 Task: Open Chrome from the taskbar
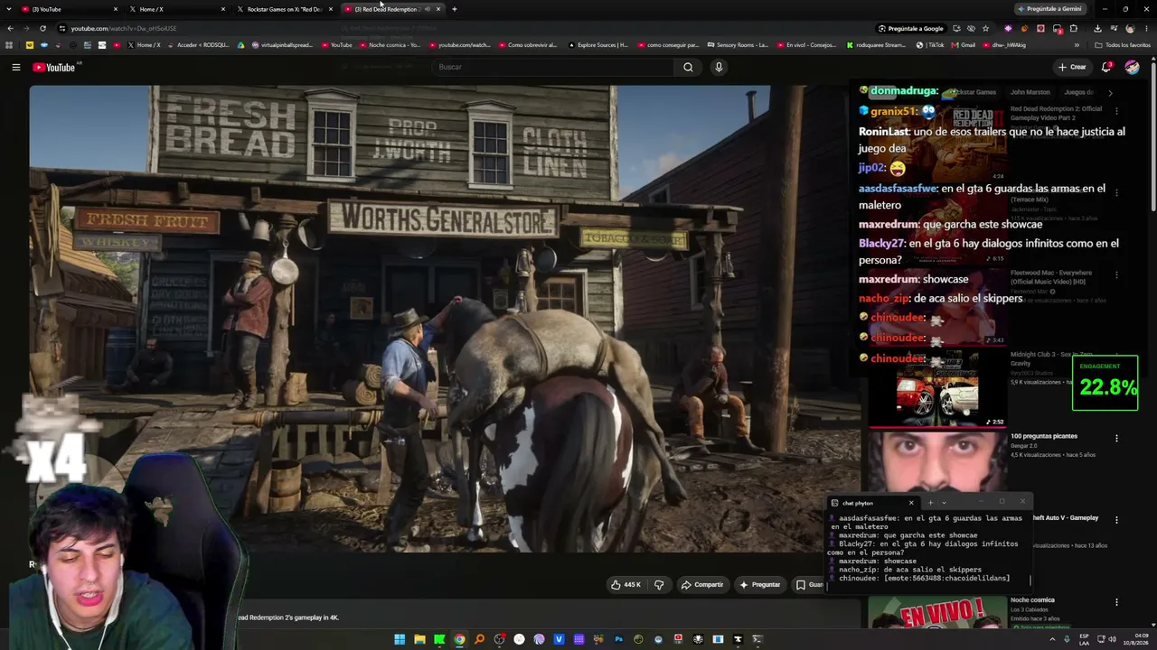coord(459,639)
